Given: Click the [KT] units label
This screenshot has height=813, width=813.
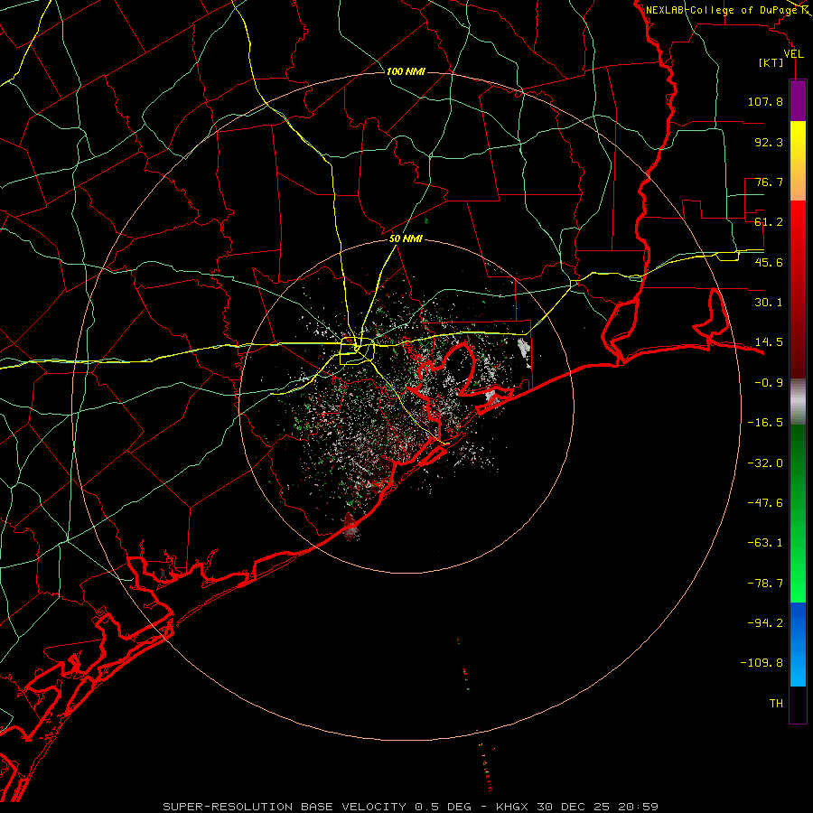Looking at the screenshot, I should tap(771, 62).
